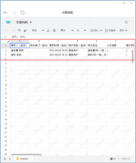Click the 收集表 button
Screen dimensions: 136x163
110,30
